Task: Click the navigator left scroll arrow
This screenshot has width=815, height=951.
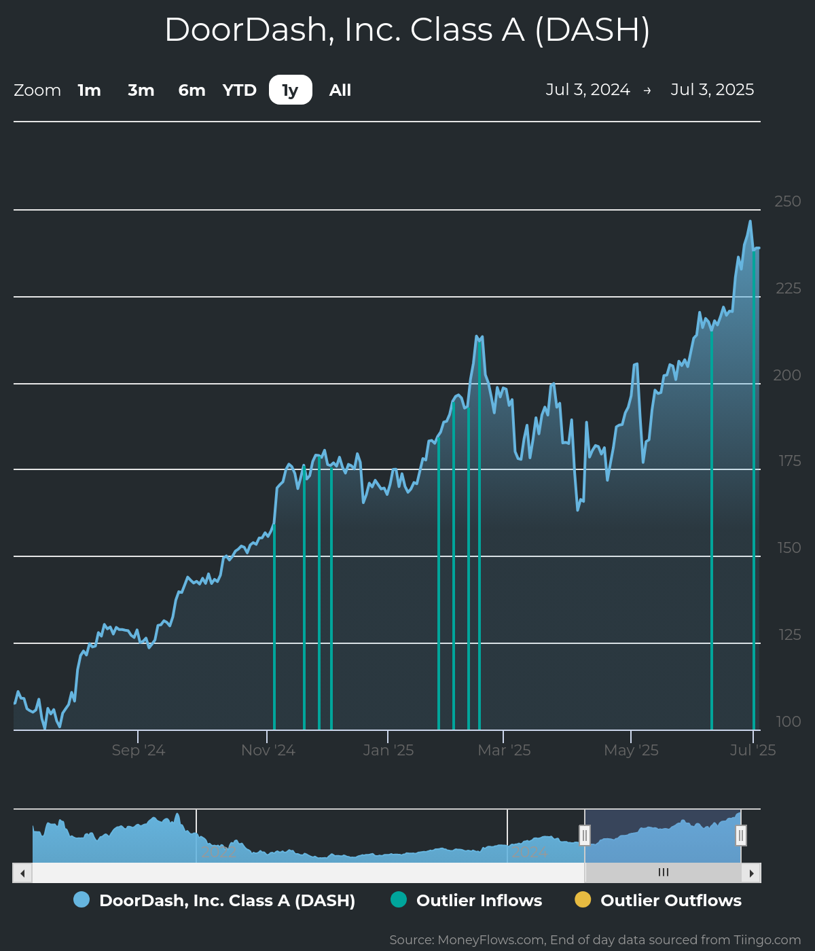Action: (x=22, y=873)
